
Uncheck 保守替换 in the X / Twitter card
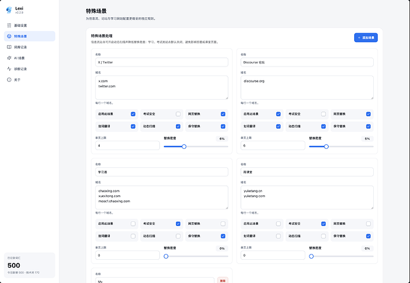click(223, 126)
